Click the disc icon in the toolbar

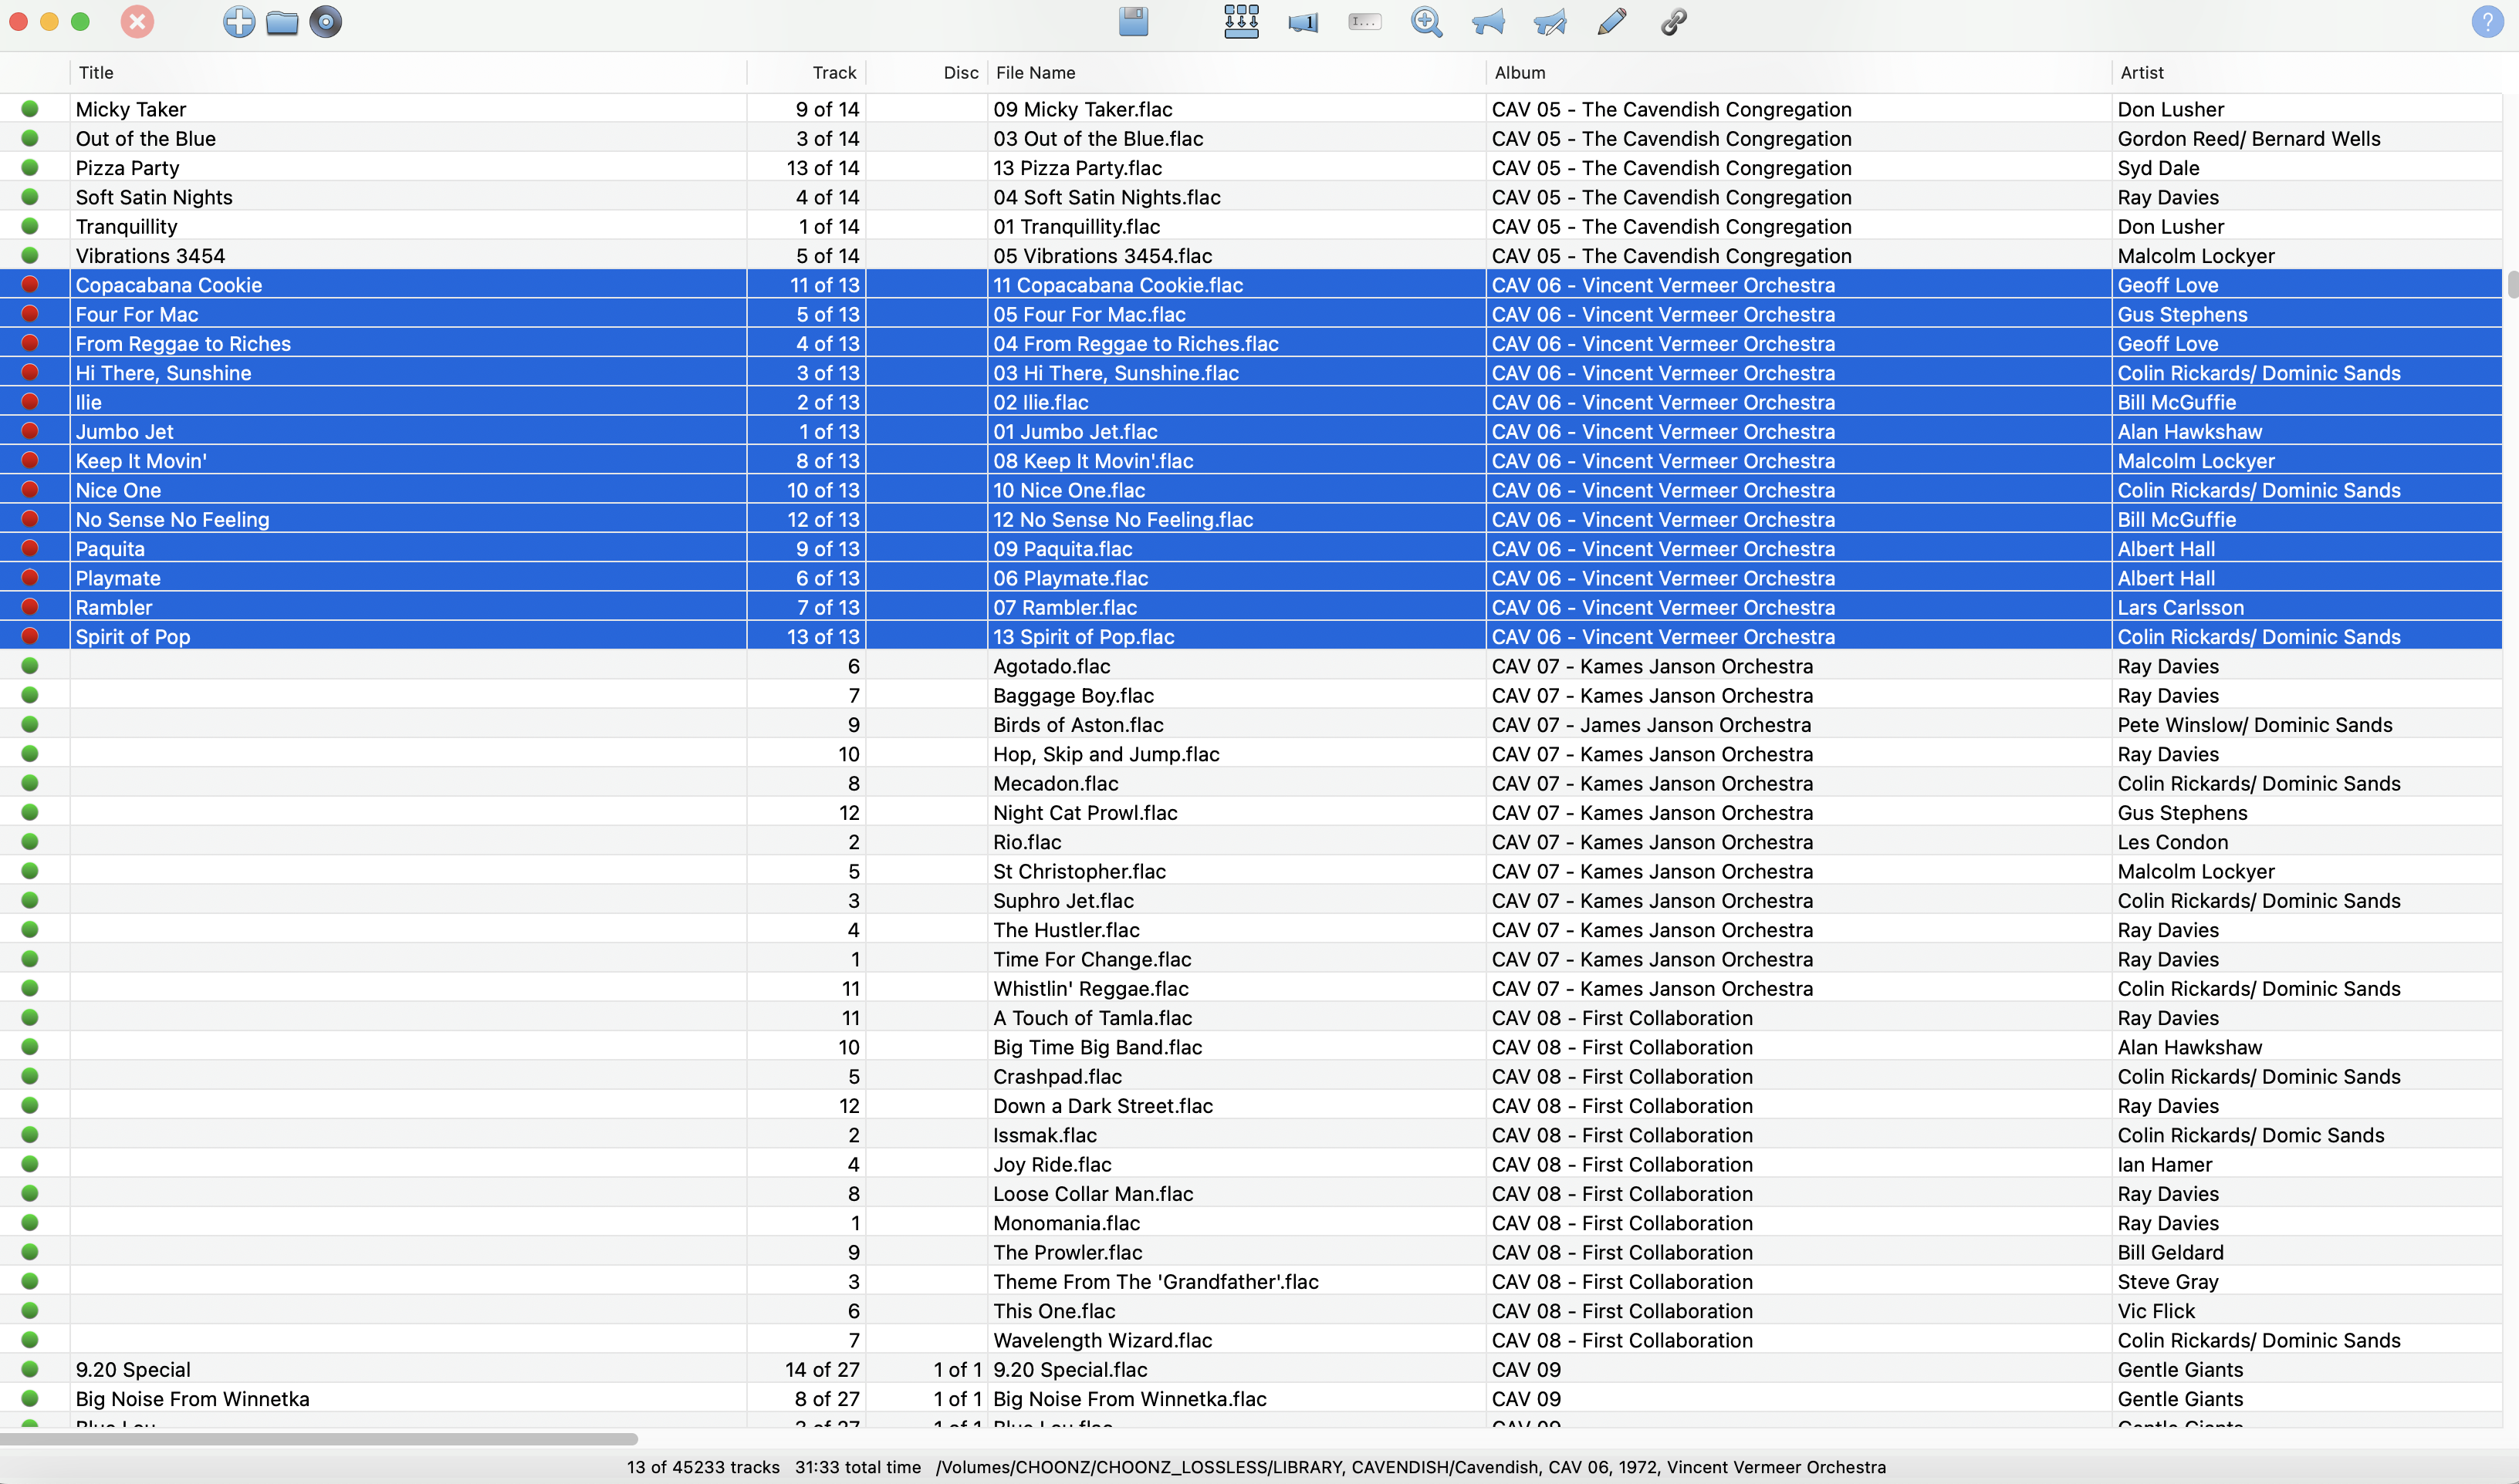[x=325, y=22]
